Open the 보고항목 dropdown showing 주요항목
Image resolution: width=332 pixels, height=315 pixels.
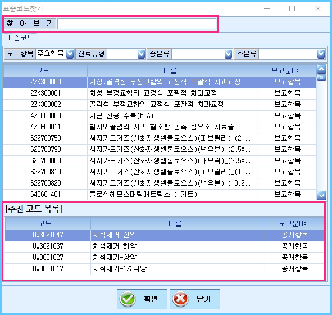pos(70,54)
